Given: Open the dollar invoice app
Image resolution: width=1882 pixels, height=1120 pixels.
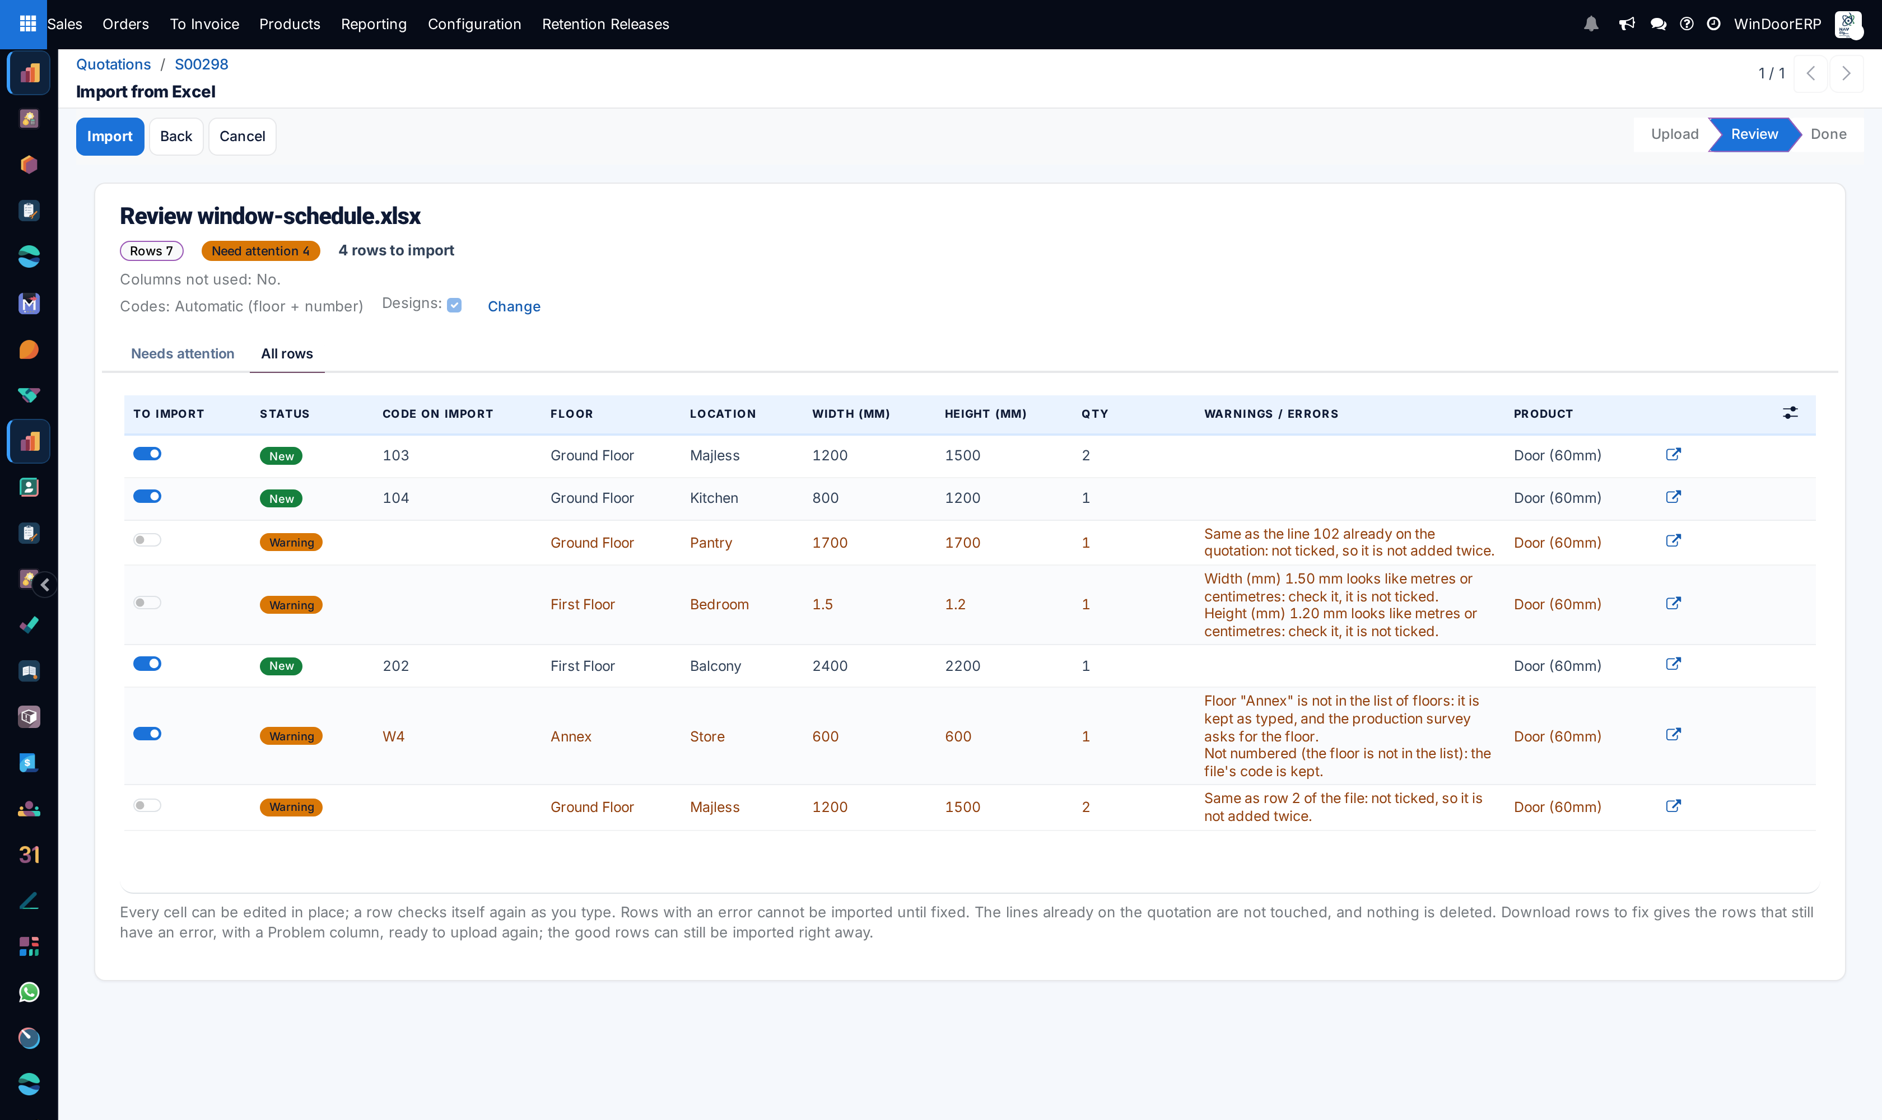Looking at the screenshot, I should [x=29, y=763].
